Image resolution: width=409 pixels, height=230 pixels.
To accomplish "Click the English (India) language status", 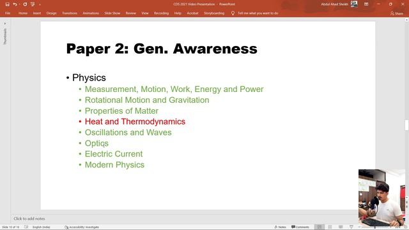I will 41,227.
